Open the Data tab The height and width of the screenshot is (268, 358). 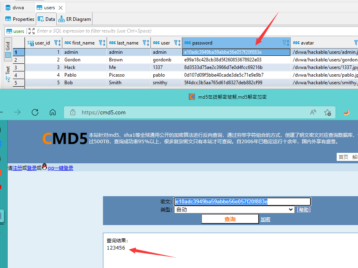click(46, 19)
